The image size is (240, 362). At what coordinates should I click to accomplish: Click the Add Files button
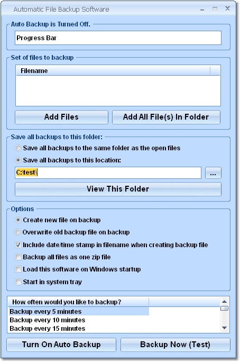pos(61,117)
